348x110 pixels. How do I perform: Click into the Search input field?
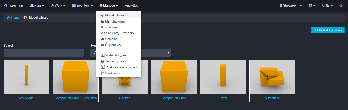click(x=44, y=53)
